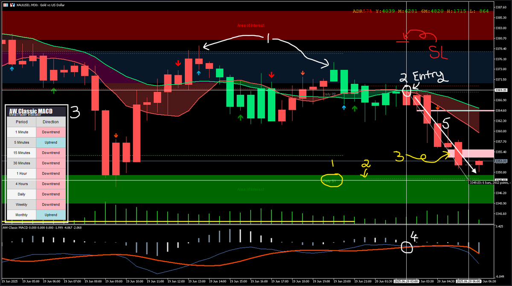Select the red down arrow near 12:00 candle
The height and width of the screenshot is (286, 512).
(x=178, y=63)
